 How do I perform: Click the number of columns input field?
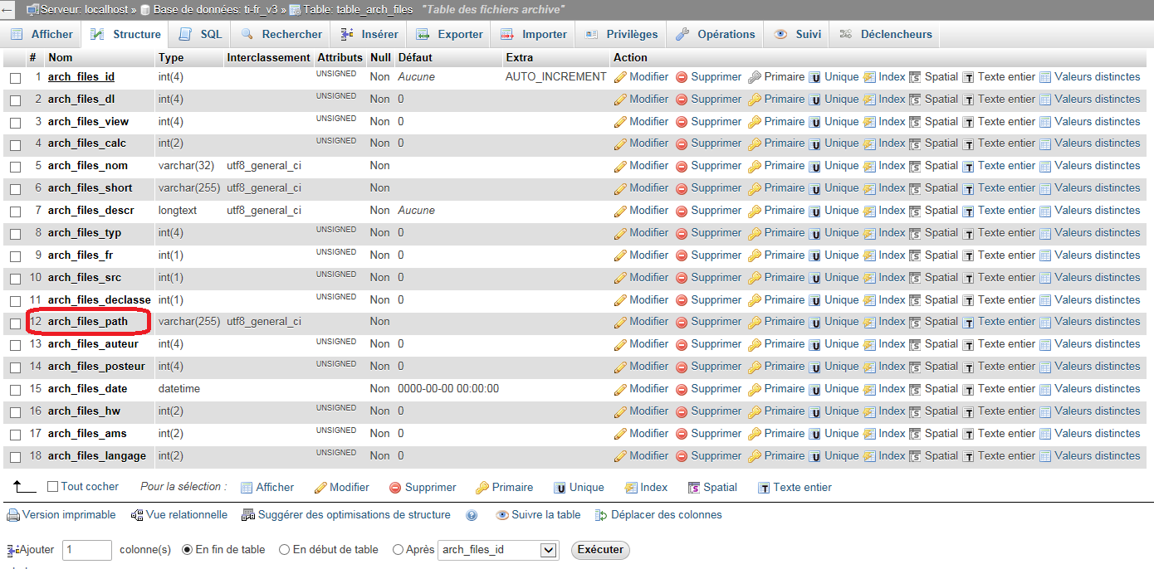(86, 550)
